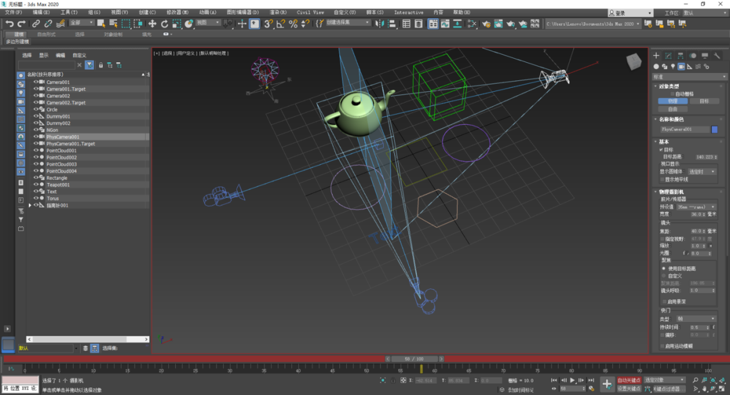The height and width of the screenshot is (395, 730).
Task: Click the Play Animation button
Action: (x=573, y=380)
